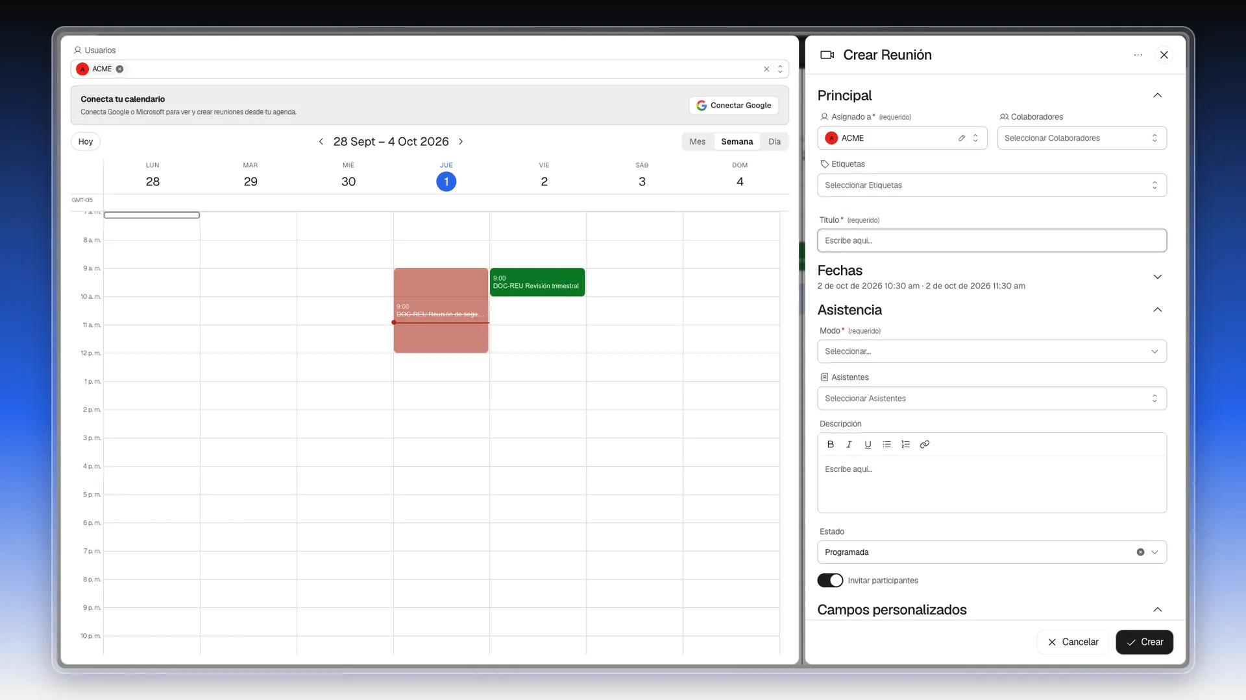1246x700 pixels.
Task: Open the DOC-REU Reunión de seguimiento event
Action: 441,310
